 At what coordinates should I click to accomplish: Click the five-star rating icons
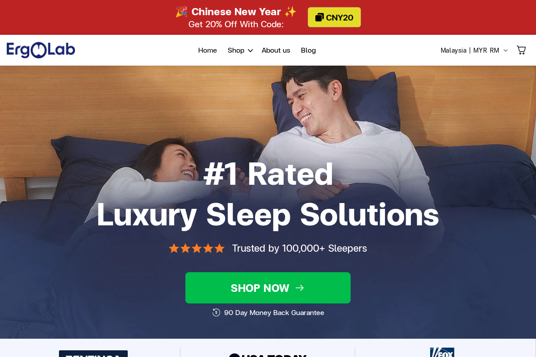click(x=197, y=248)
